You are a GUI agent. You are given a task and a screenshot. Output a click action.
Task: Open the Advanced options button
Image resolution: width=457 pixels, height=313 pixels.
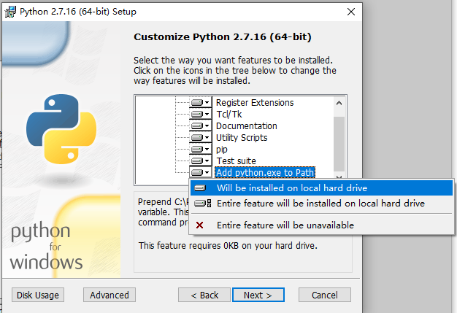pos(110,295)
